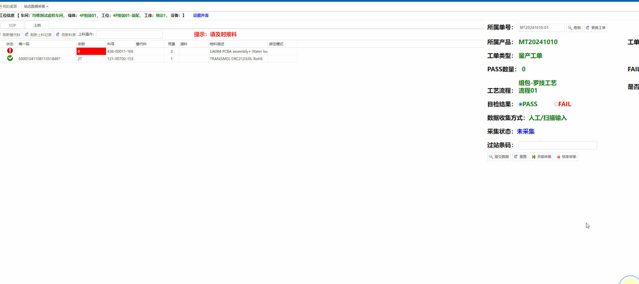Click the play icon on 开始采集 button

tap(534, 156)
